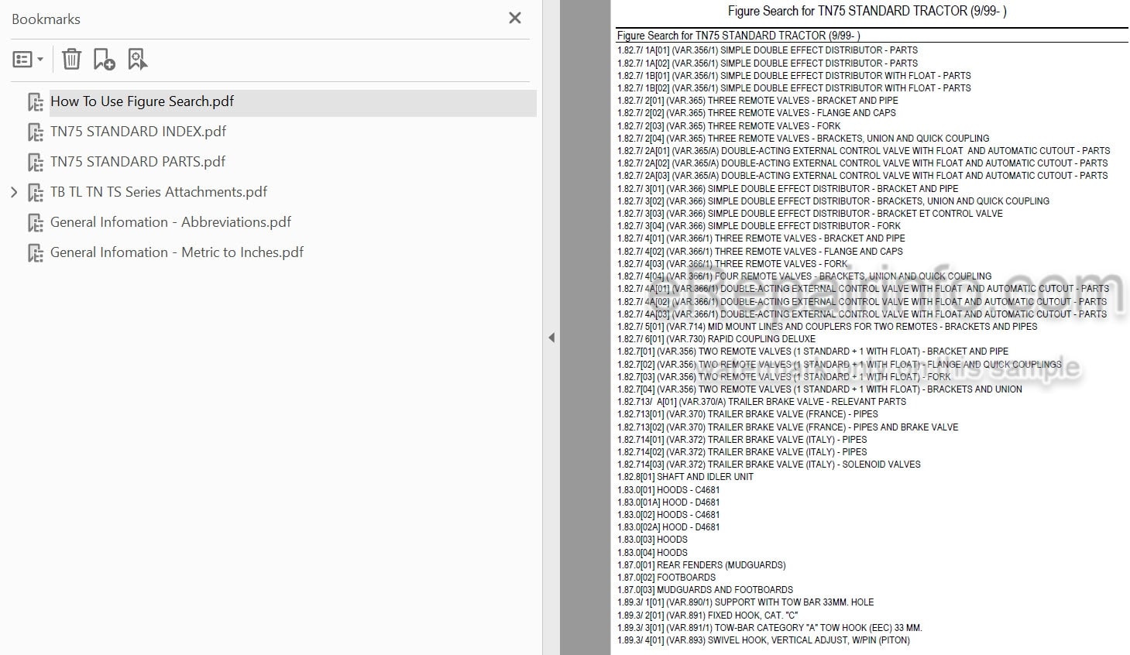Image resolution: width=1130 pixels, height=655 pixels.
Task: Click icon beside How To Use Figure Search.pdf
Action: [x=36, y=102]
